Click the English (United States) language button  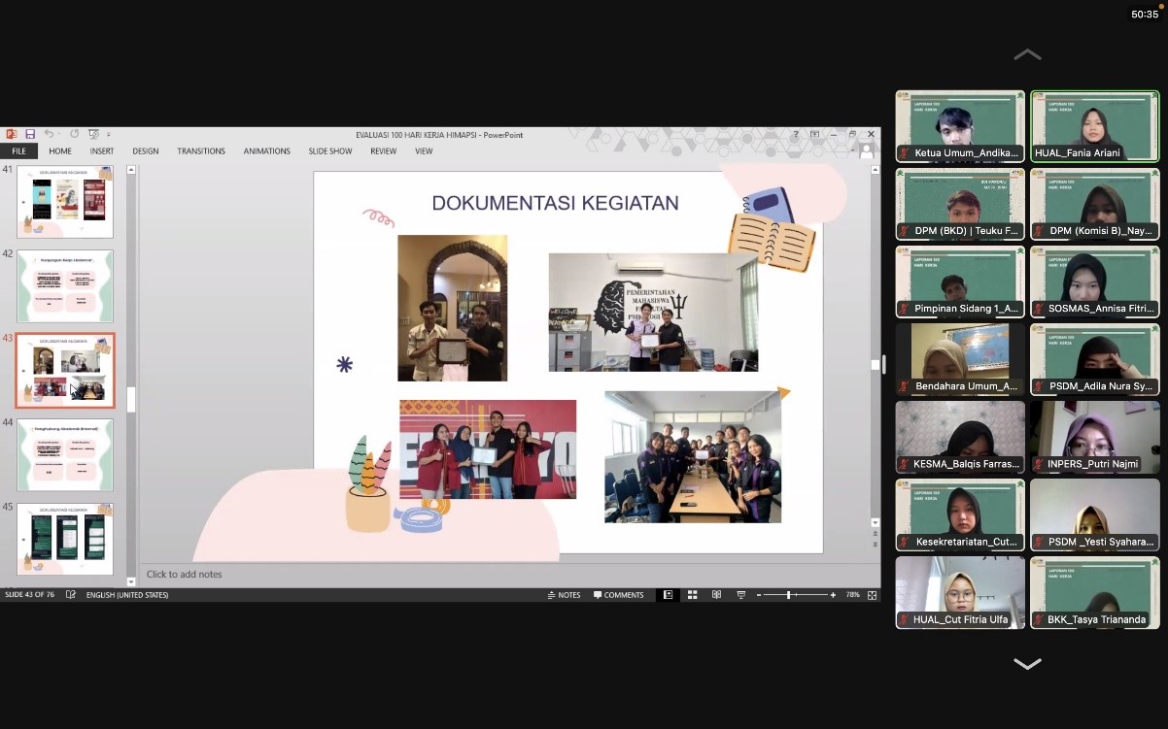pyautogui.click(x=126, y=595)
